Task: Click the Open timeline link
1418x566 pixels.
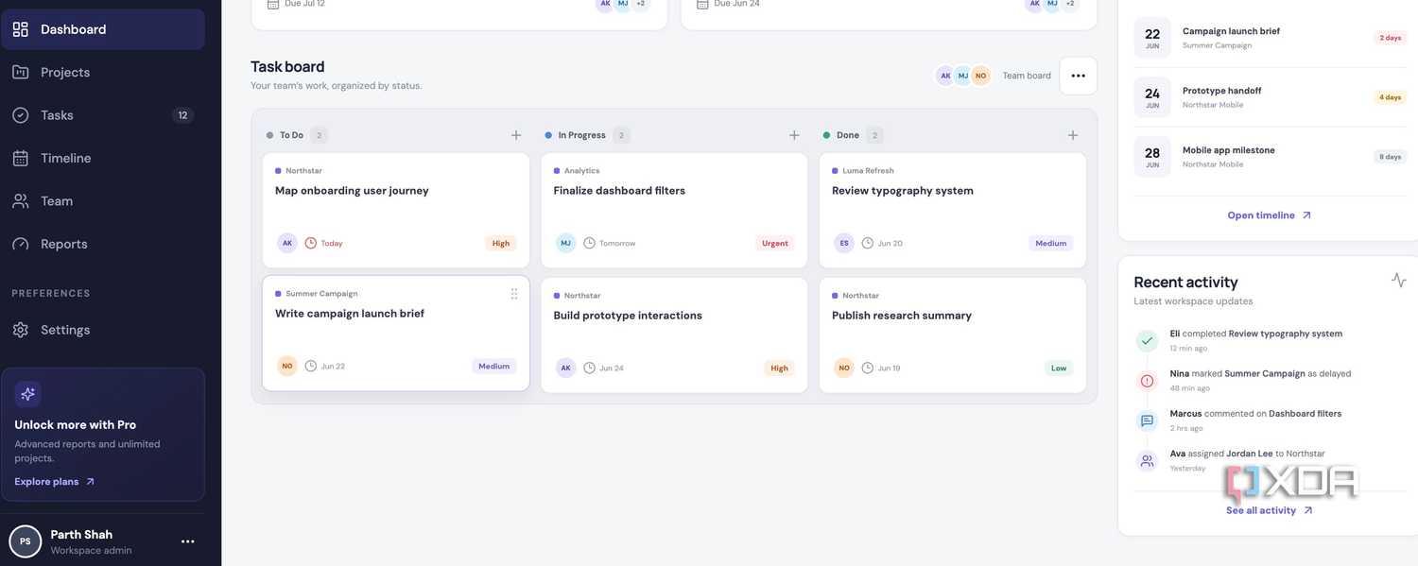Action: [1270, 215]
